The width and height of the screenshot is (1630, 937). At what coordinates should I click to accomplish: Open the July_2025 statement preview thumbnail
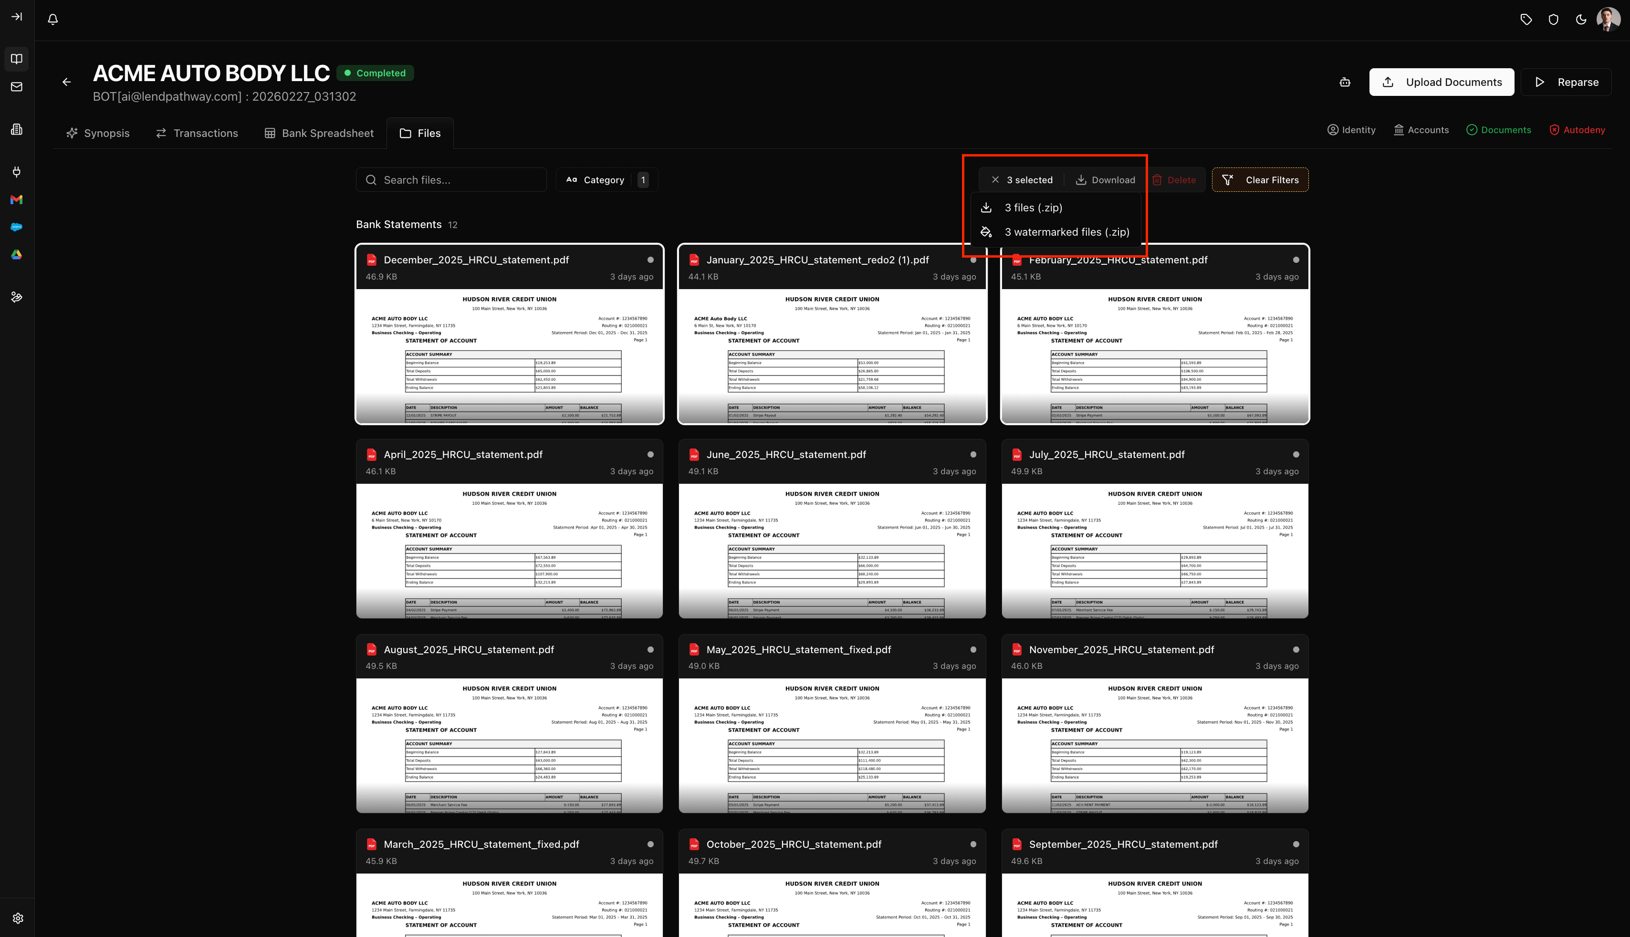(x=1155, y=551)
